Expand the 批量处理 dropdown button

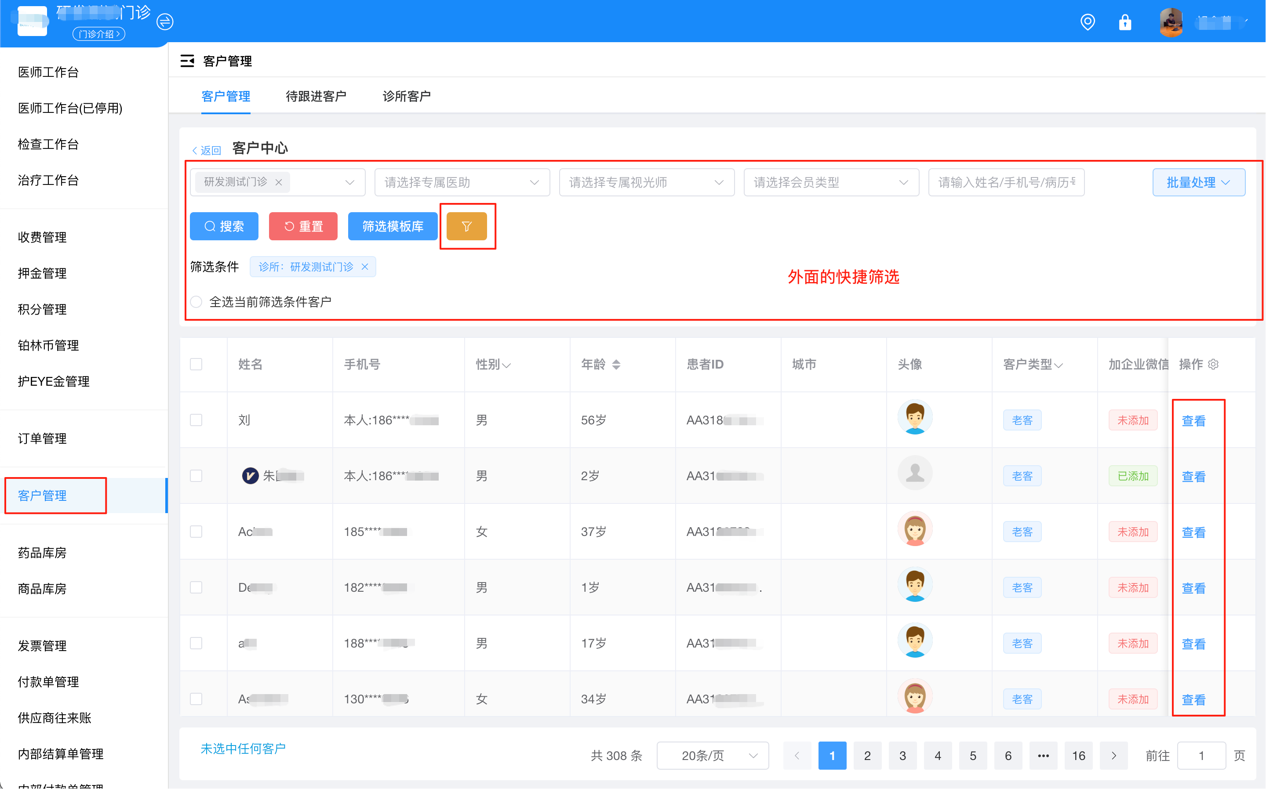(x=1199, y=182)
